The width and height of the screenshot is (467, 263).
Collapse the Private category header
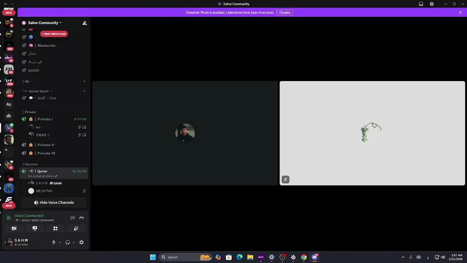click(30, 112)
